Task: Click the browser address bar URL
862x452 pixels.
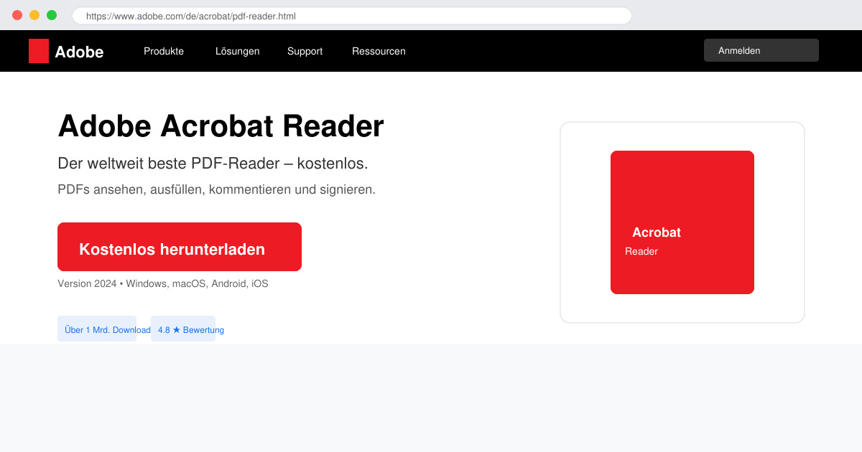Action: (x=352, y=16)
